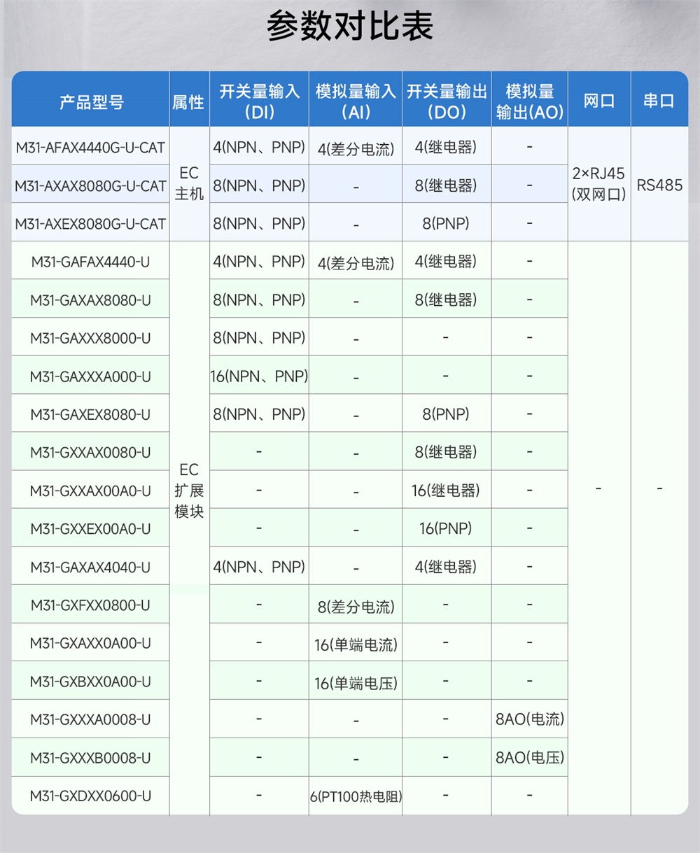The image size is (700, 853).
Task: Select the M31-AFAX4440G-U-CAT model row
Action: click(90, 147)
